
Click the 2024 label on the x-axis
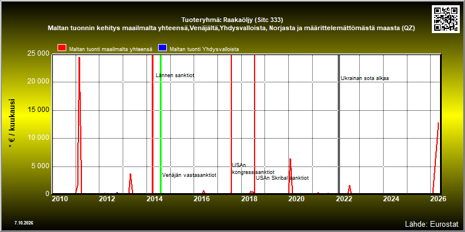pyautogui.click(x=391, y=199)
